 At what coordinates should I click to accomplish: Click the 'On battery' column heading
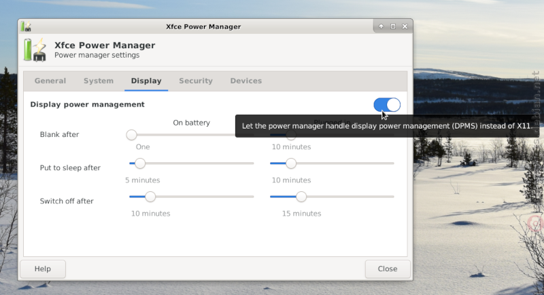192,123
